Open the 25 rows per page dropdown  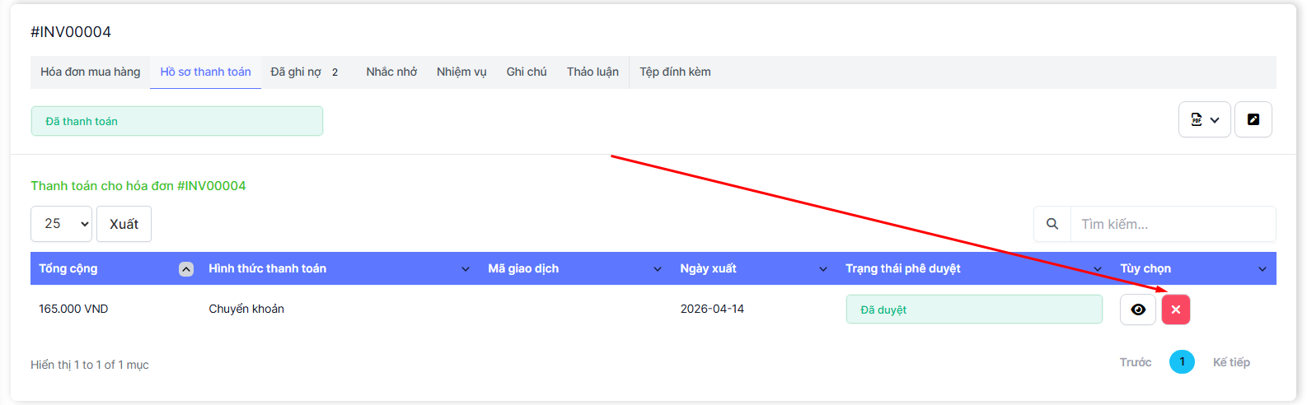(x=62, y=224)
